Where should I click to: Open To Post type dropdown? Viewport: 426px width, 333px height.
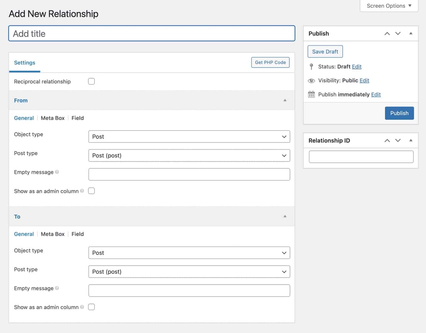pos(189,272)
